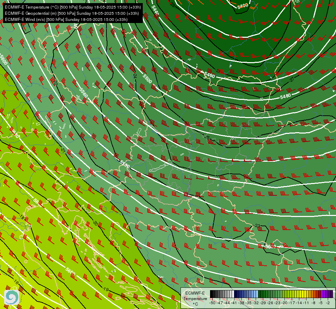
Task: Click the 5620 geopotential contour label
Action: [x=14, y=133]
